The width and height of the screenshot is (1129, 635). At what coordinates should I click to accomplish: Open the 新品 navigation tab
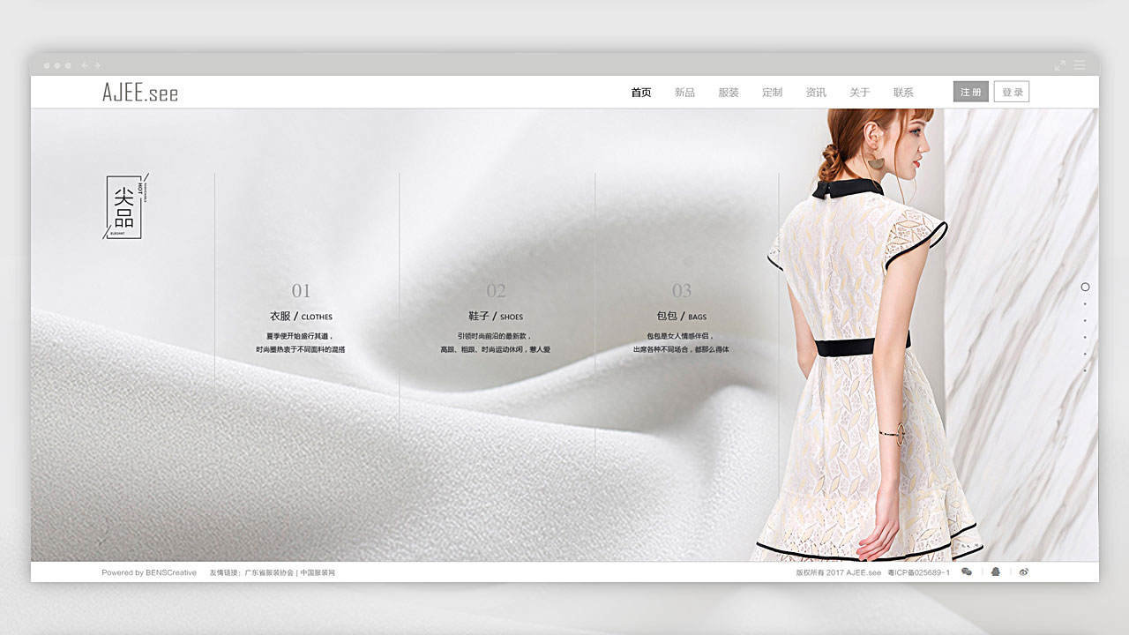[x=684, y=93]
